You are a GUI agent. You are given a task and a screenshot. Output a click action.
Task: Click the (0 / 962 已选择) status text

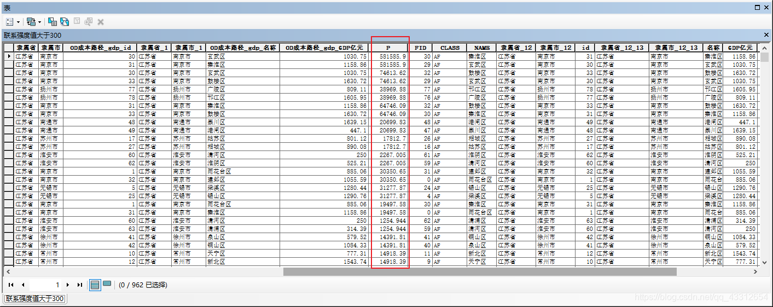(x=143, y=285)
